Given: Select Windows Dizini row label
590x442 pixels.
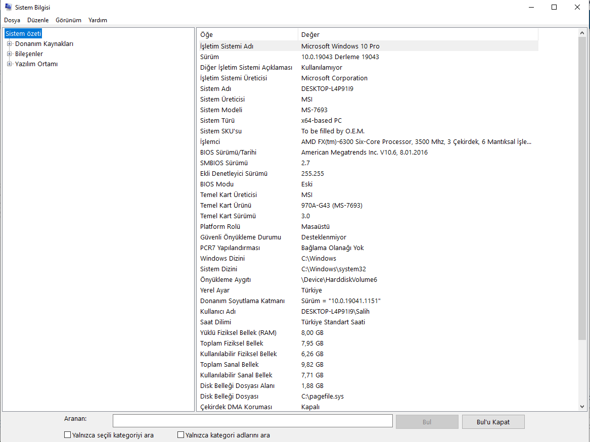Looking at the screenshot, I should tap(222, 259).
